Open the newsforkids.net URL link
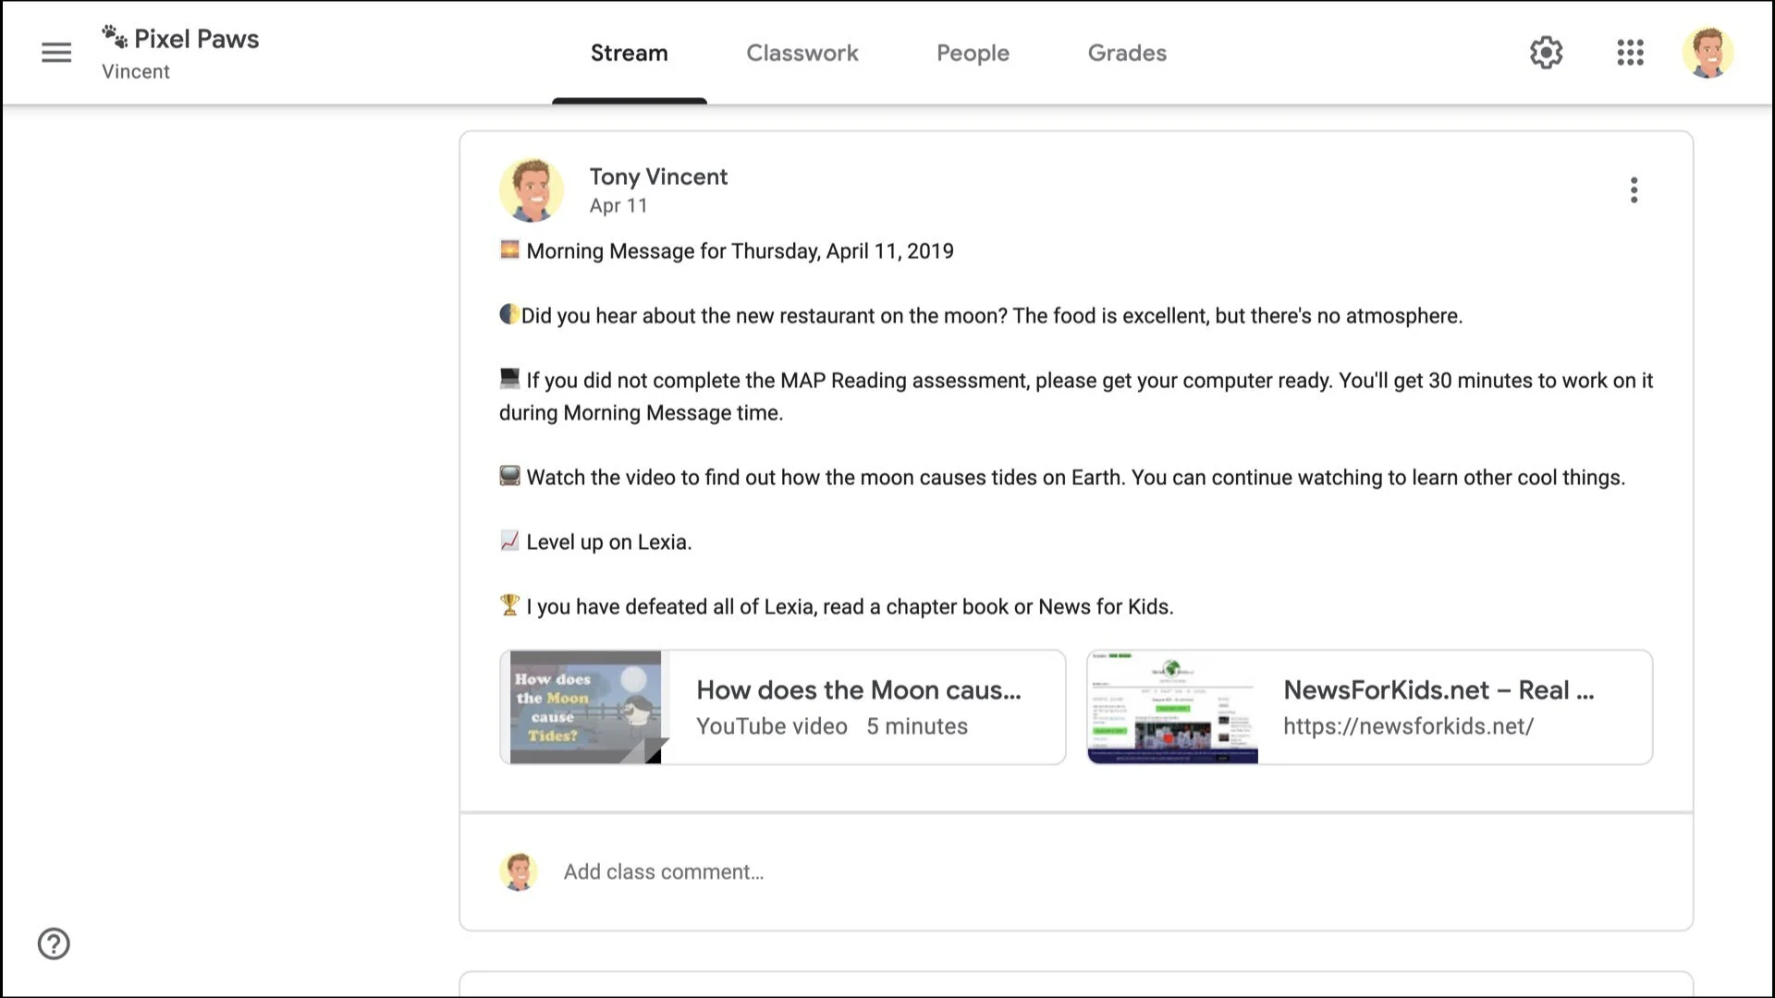The height and width of the screenshot is (998, 1775). tap(1407, 726)
